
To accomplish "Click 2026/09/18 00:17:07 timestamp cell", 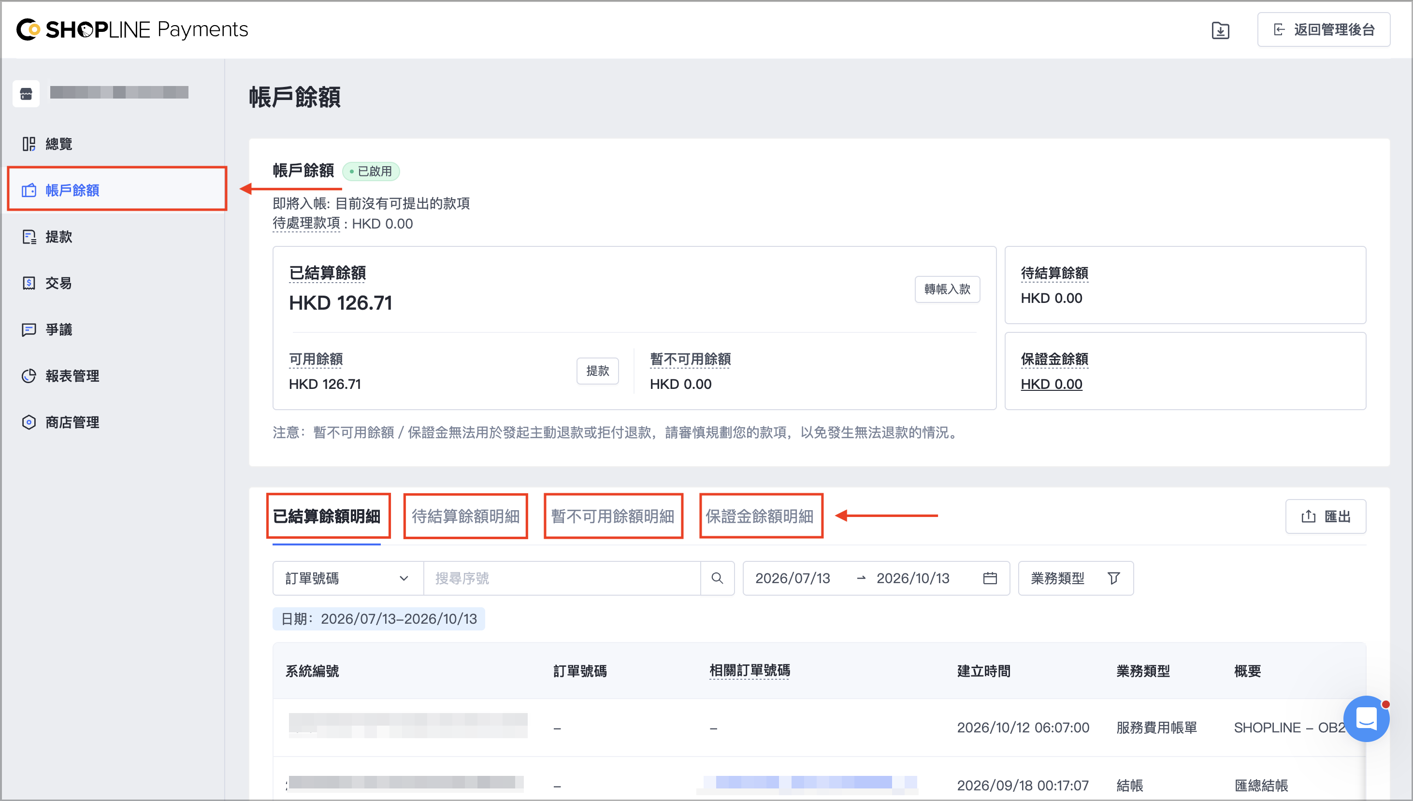I will point(1023,786).
